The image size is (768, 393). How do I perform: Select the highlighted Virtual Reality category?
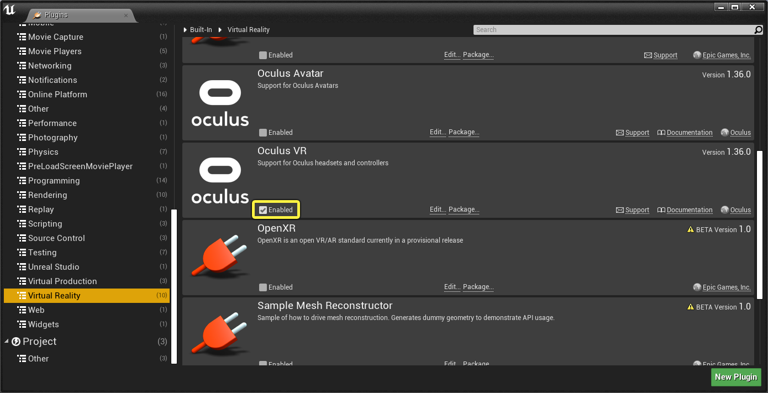click(x=87, y=296)
